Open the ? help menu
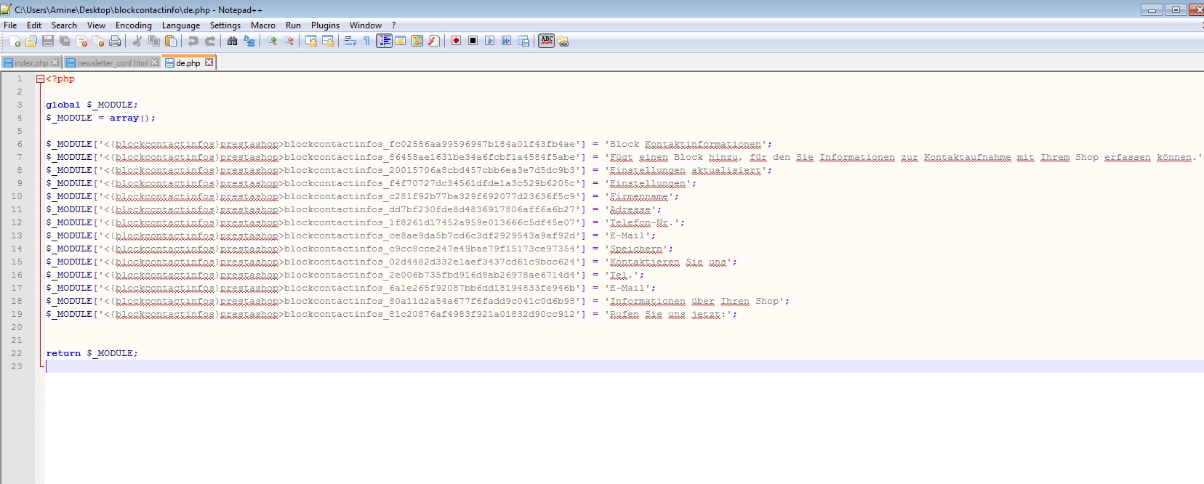 click(x=393, y=25)
